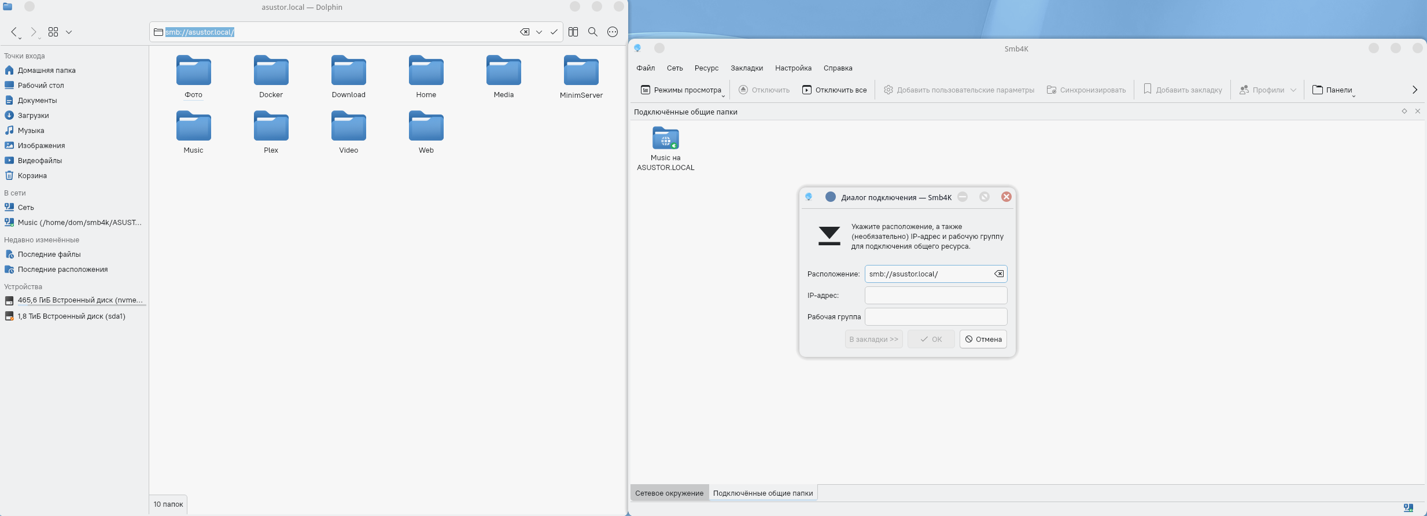Go forward in Dolphin navigation
The height and width of the screenshot is (516, 1427).
tap(34, 32)
